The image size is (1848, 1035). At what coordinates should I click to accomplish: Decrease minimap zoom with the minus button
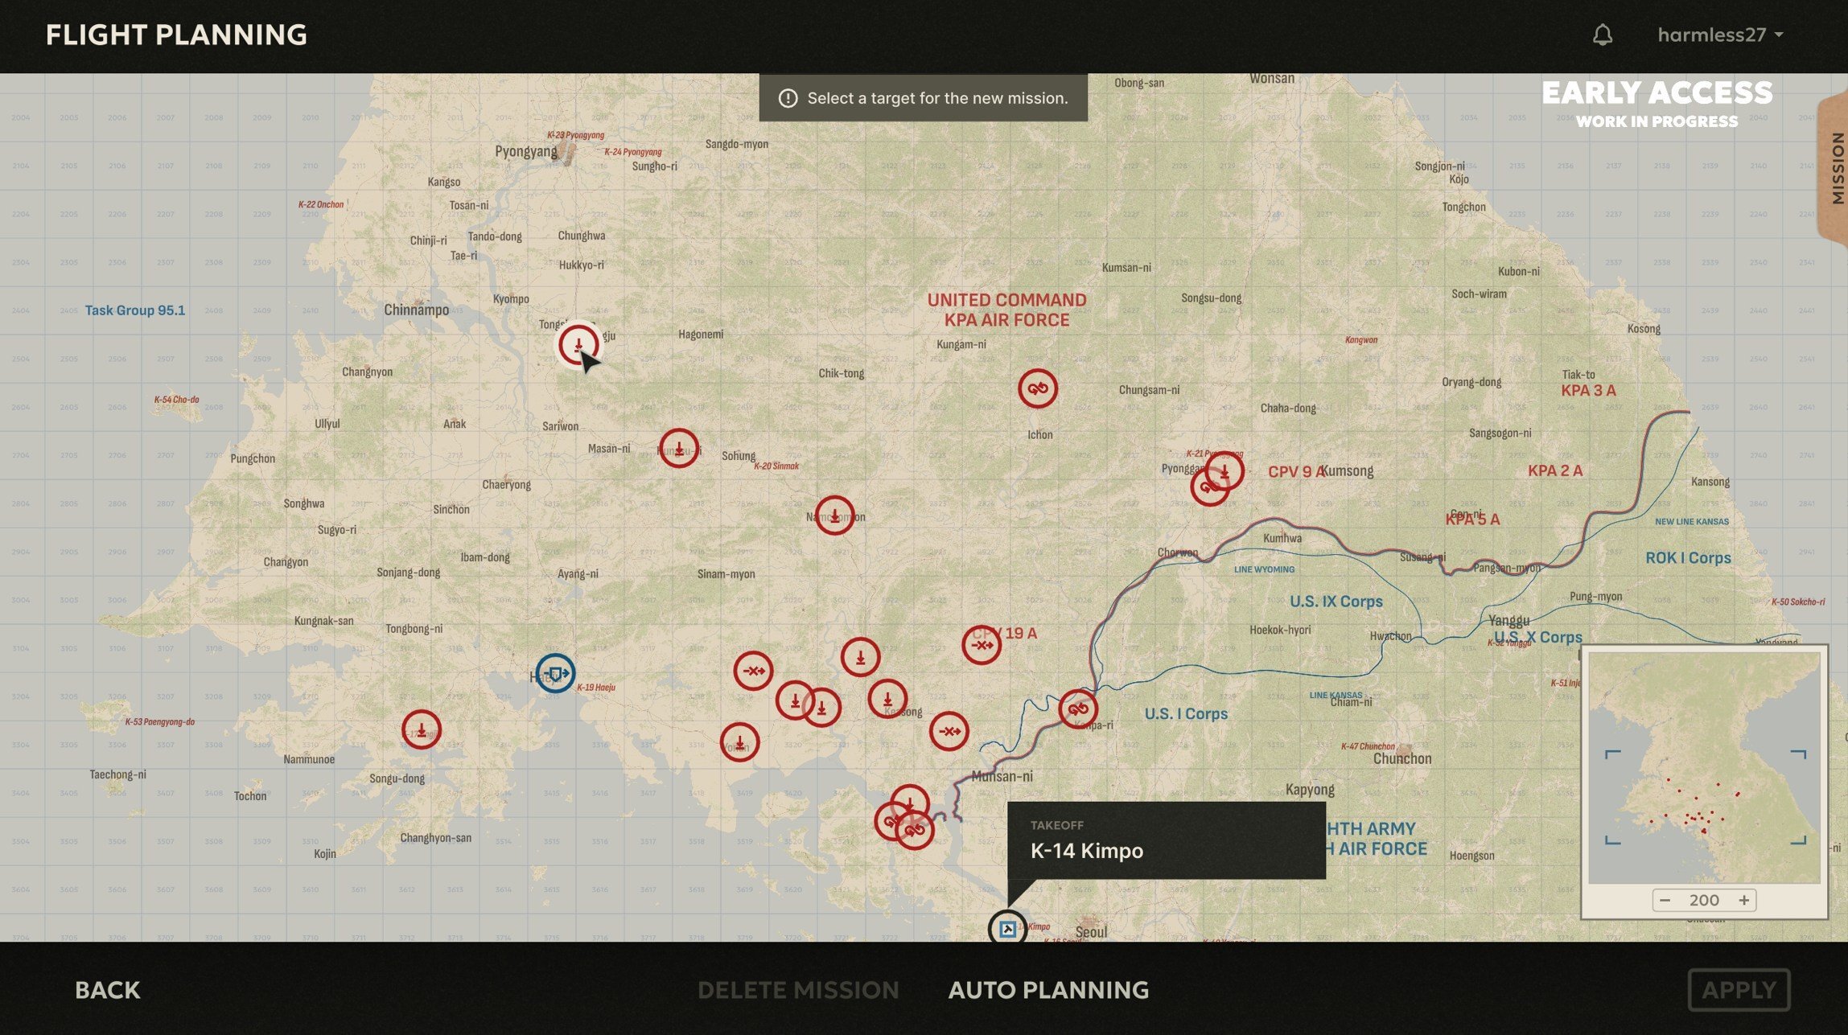(x=1665, y=900)
